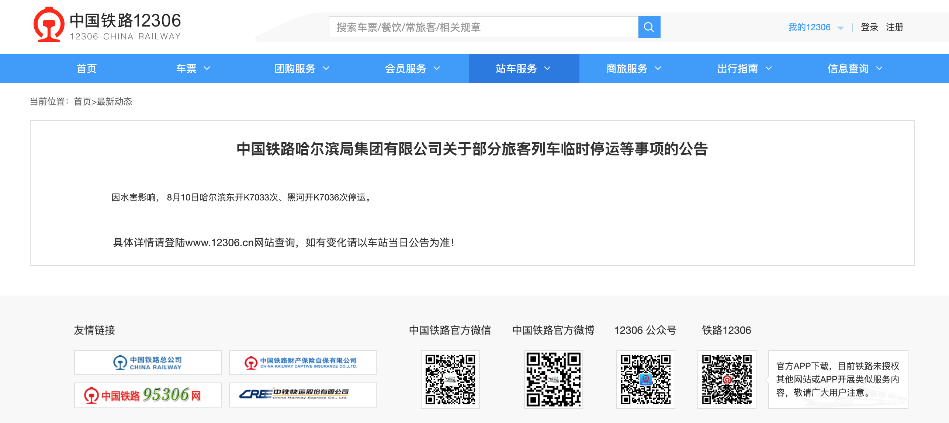Click the 中国铁路官方微信 QR code
Image resolution: width=949 pixels, height=423 pixels.
point(450,380)
